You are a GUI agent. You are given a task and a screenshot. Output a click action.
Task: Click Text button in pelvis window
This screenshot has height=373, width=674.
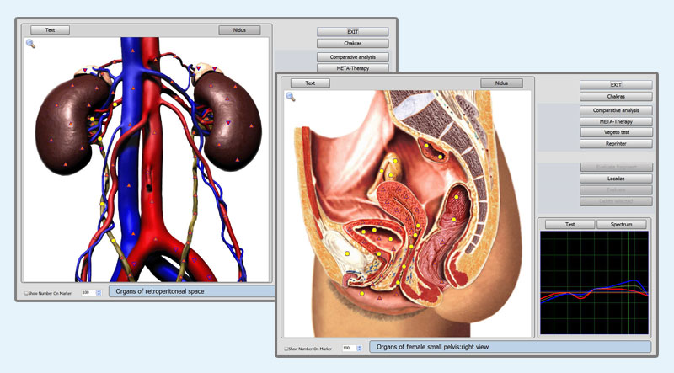click(x=310, y=83)
